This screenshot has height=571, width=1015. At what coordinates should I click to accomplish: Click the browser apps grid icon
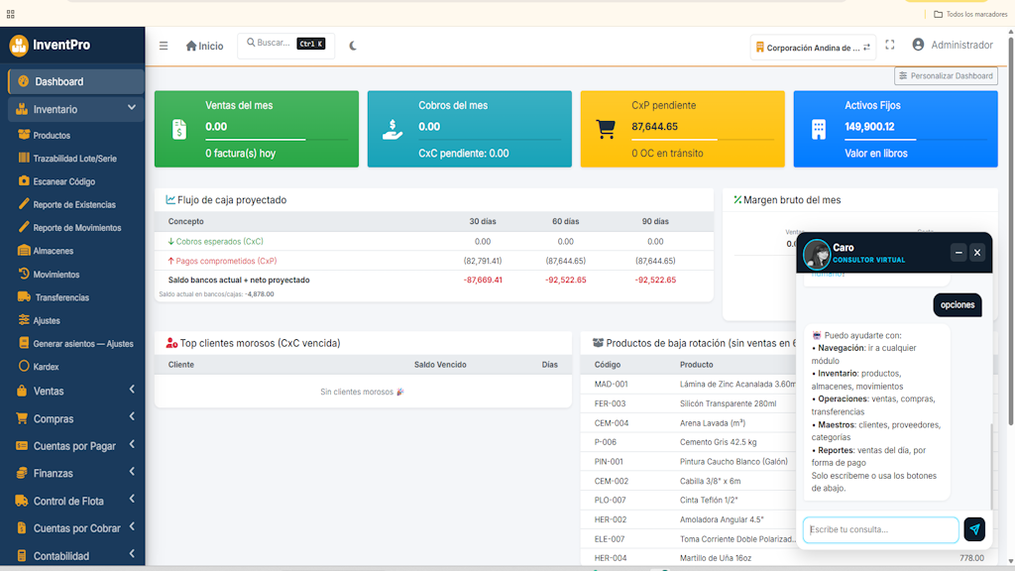pyautogui.click(x=10, y=14)
